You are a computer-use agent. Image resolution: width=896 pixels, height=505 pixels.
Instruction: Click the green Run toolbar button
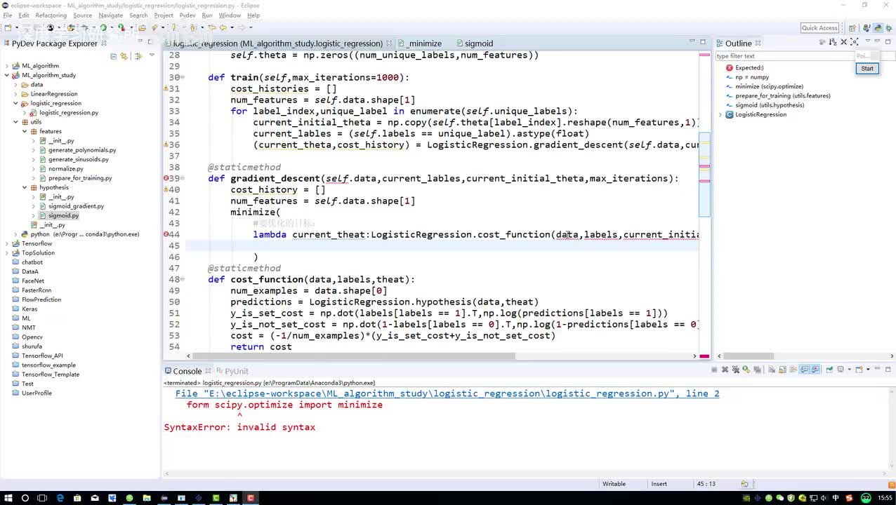103,27
